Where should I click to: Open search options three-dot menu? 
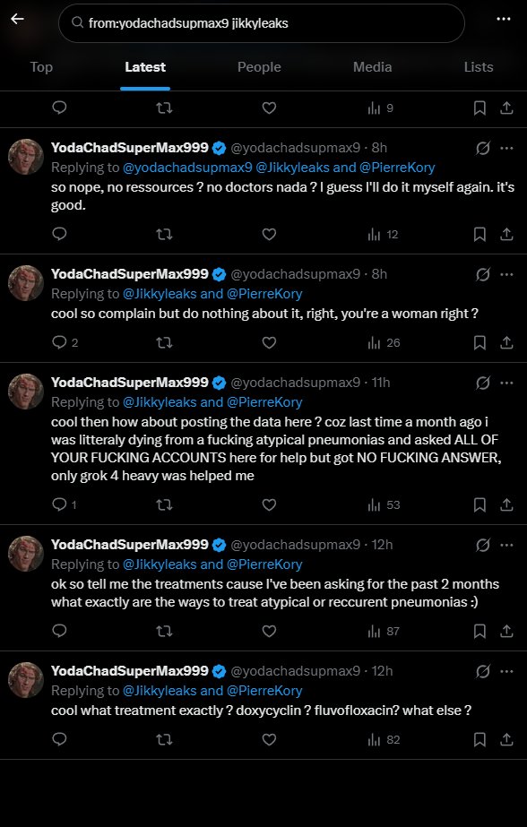[504, 19]
